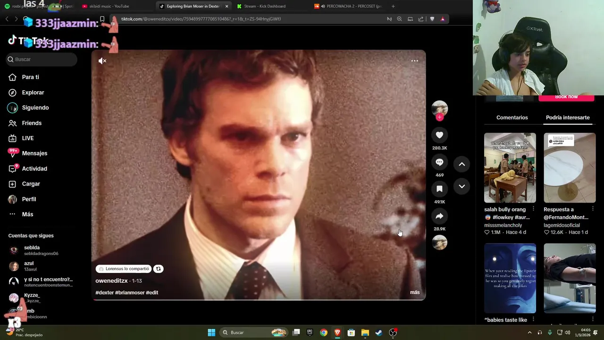The image size is (604, 340).
Task: Open options for 'babies taste like' video
Action: [533, 320]
